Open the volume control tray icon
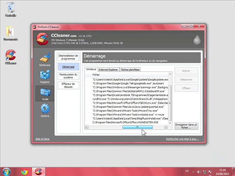The height and width of the screenshot is (176, 235). [199, 172]
